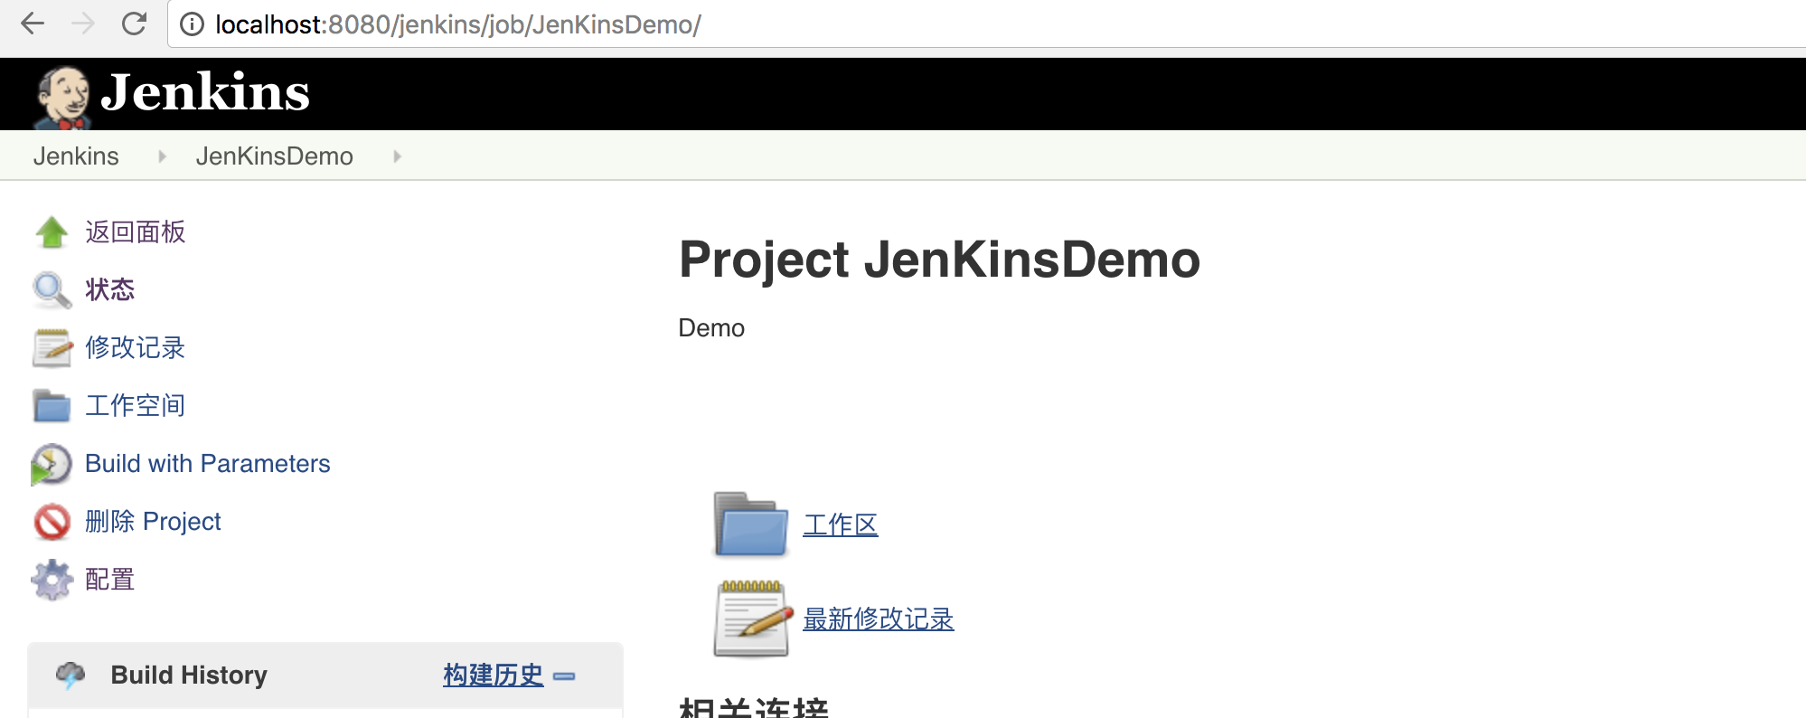Click the Build History weather cloud icon
Screen dimensions: 1806x718
[x=71, y=675]
